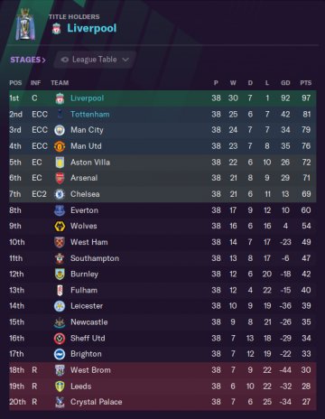Select the Chelsea row in table
Screen dimensions: 325x419
162,194
